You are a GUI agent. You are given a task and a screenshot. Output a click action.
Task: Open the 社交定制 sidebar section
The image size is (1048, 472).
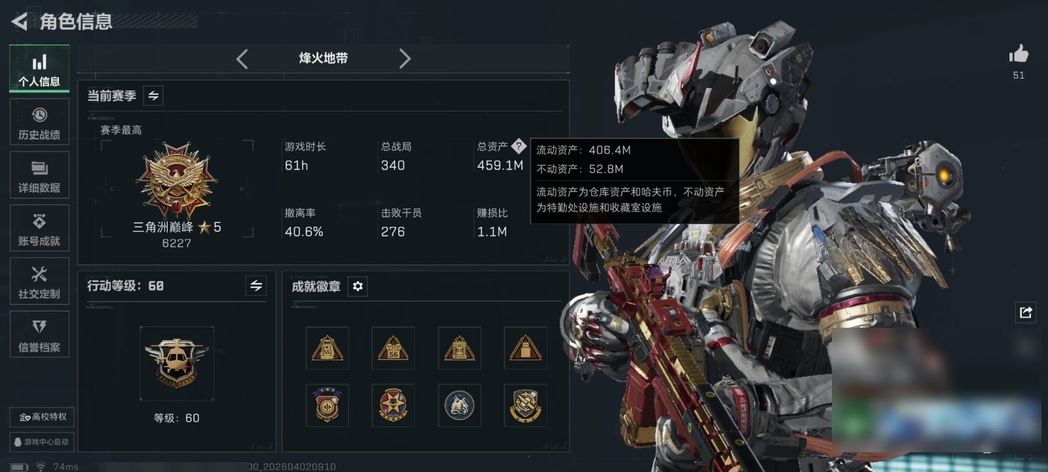[39, 281]
